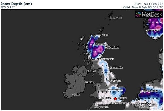The width and height of the screenshot is (164, 111).
Task: Click the Birmingham city label
Action: coord(116,90)
